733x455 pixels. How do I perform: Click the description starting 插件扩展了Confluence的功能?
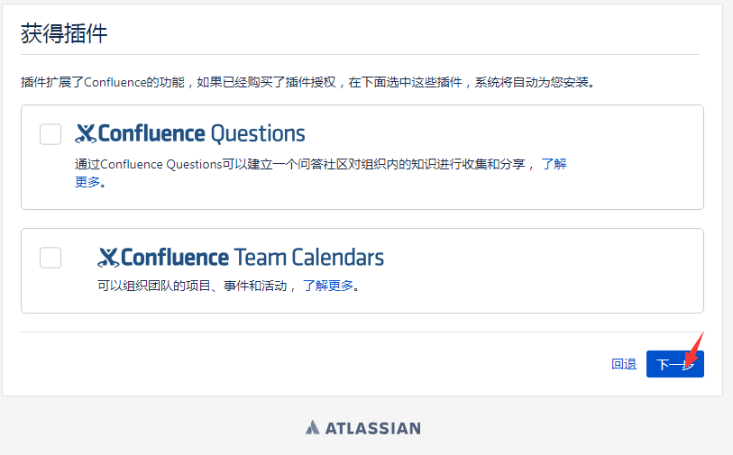tap(309, 82)
